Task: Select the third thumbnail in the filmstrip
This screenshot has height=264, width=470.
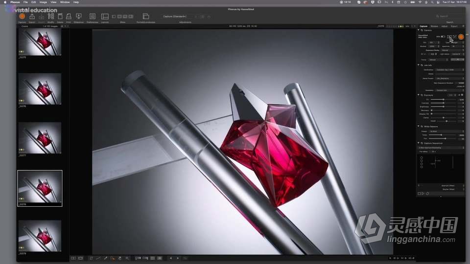Action: (x=40, y=138)
